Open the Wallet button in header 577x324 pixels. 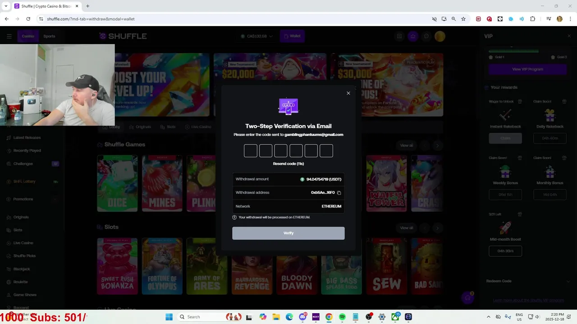pos(292,36)
